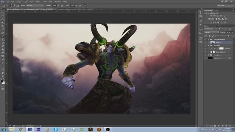Viewport: 235px width, 132px height.
Task: Click the Flow percentage field
Action: (73, 6)
